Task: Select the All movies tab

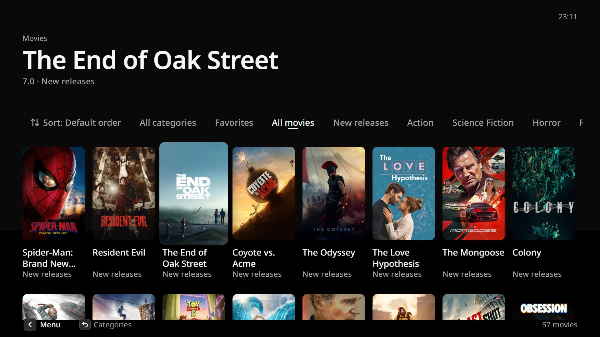Action: coord(293,123)
